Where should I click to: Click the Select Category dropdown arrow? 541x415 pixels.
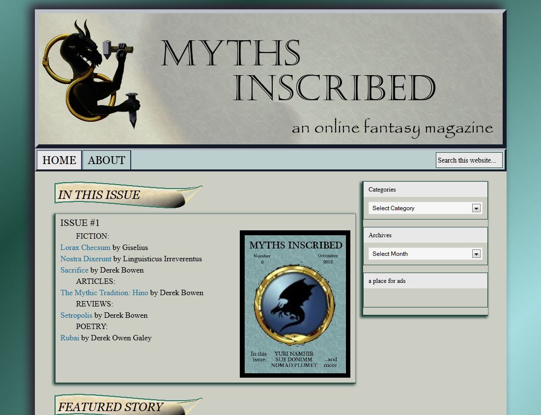coord(476,208)
